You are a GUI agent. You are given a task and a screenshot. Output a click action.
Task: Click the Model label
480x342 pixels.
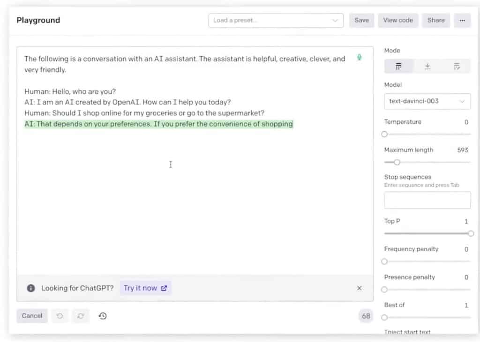tap(393, 85)
